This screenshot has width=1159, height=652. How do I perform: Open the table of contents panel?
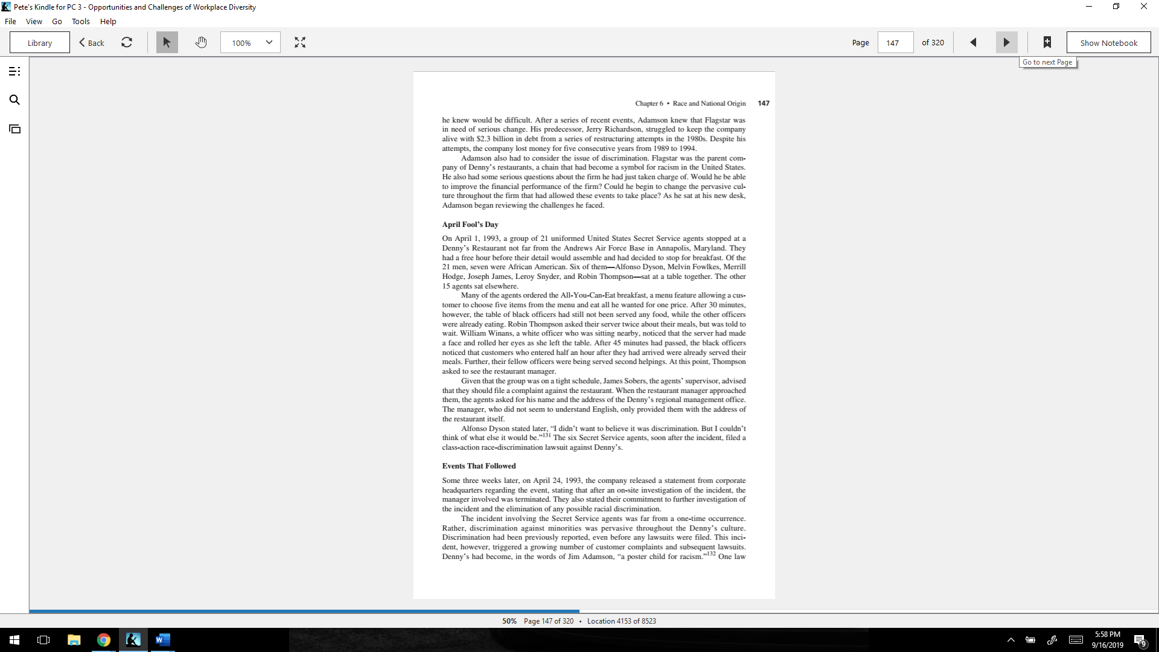(14, 71)
